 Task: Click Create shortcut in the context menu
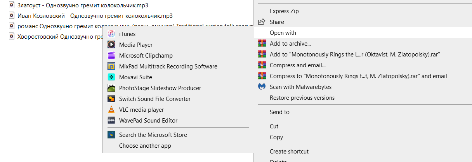(x=289, y=152)
